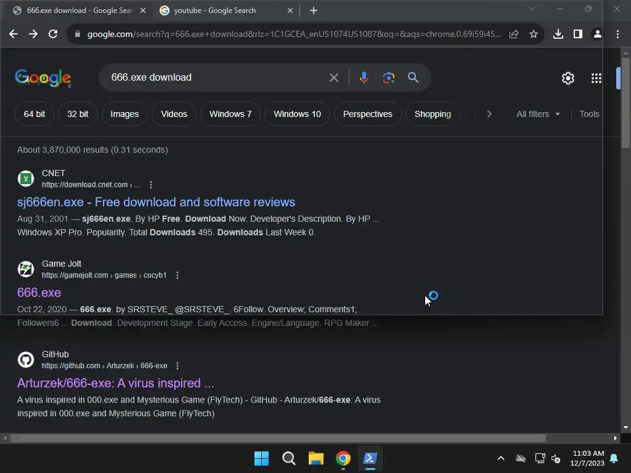Screen dimensions: 631x473
Task: Click the GitHub site favicon
Action: coord(26,360)
